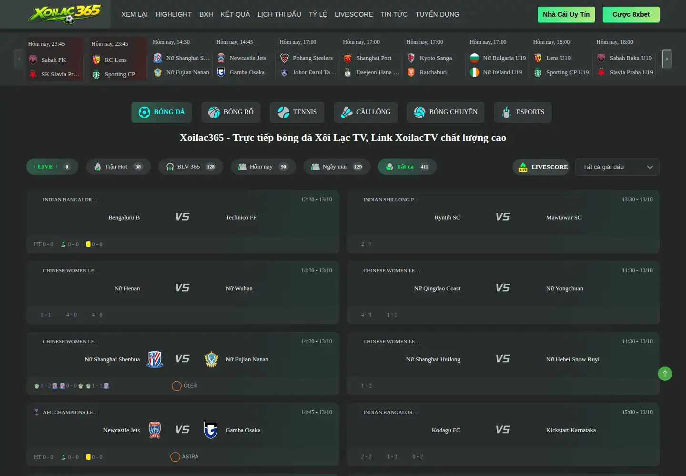
Task: Open the LỊCH THI ĐẤU menu
Action: point(279,14)
